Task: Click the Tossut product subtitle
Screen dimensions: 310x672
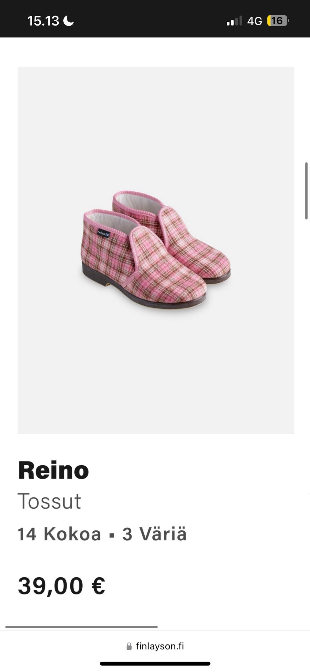Action: (x=49, y=501)
